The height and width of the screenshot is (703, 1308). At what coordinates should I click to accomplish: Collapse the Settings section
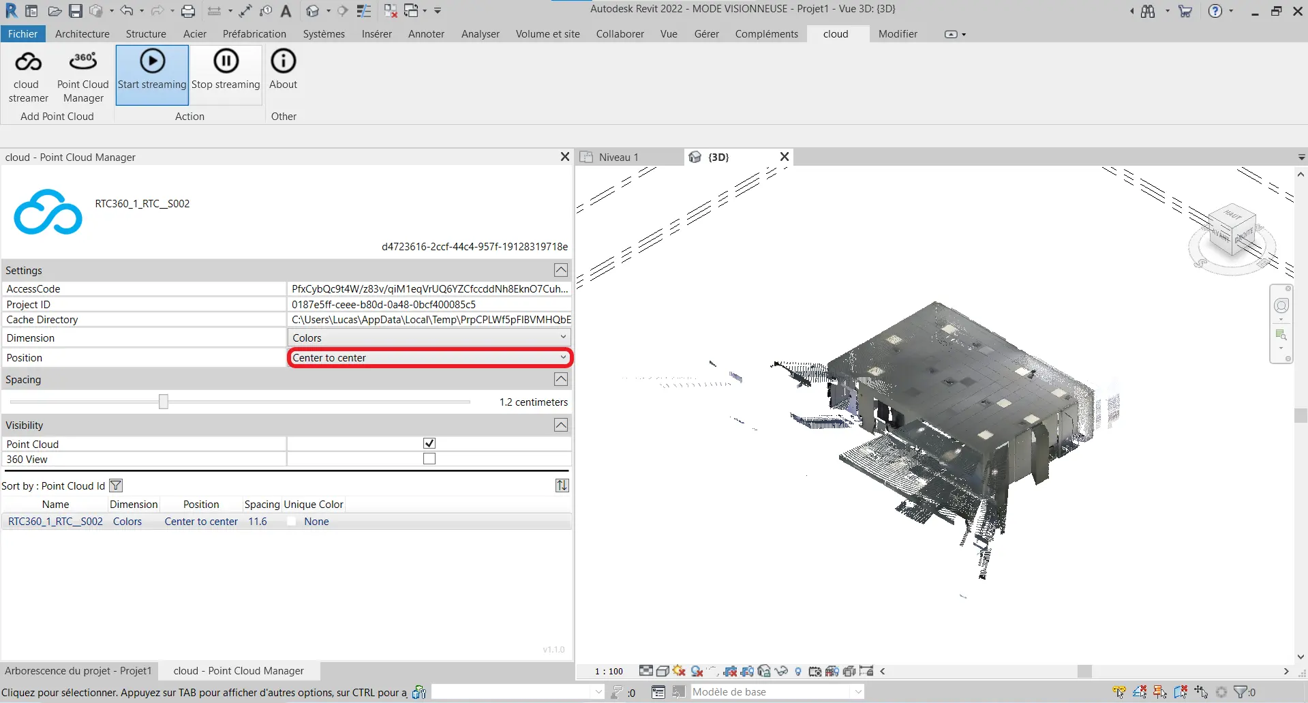pyautogui.click(x=560, y=270)
